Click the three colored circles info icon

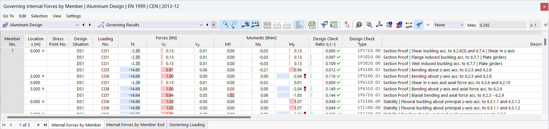click(389, 25)
